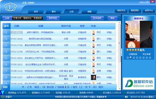
Task: Select sixth carousel dot
Action: click(x=144, y=58)
